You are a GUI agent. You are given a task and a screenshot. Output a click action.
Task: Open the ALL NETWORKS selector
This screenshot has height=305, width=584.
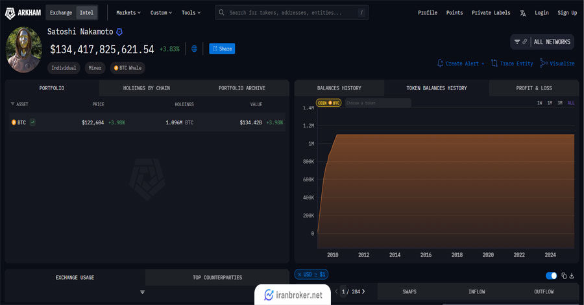[552, 42]
